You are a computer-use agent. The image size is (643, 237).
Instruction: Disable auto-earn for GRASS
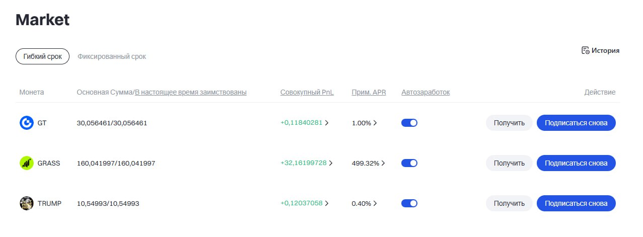[409, 163]
